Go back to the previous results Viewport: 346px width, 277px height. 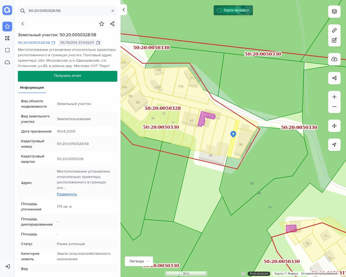23,24
